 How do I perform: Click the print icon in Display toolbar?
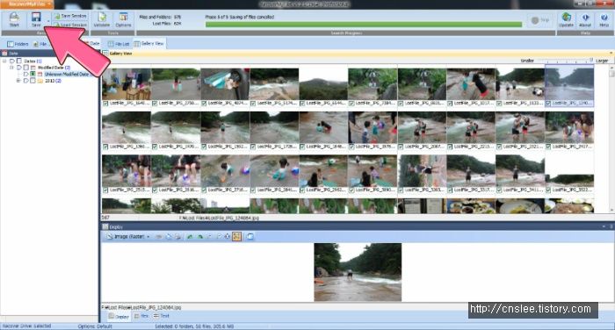tap(177, 237)
